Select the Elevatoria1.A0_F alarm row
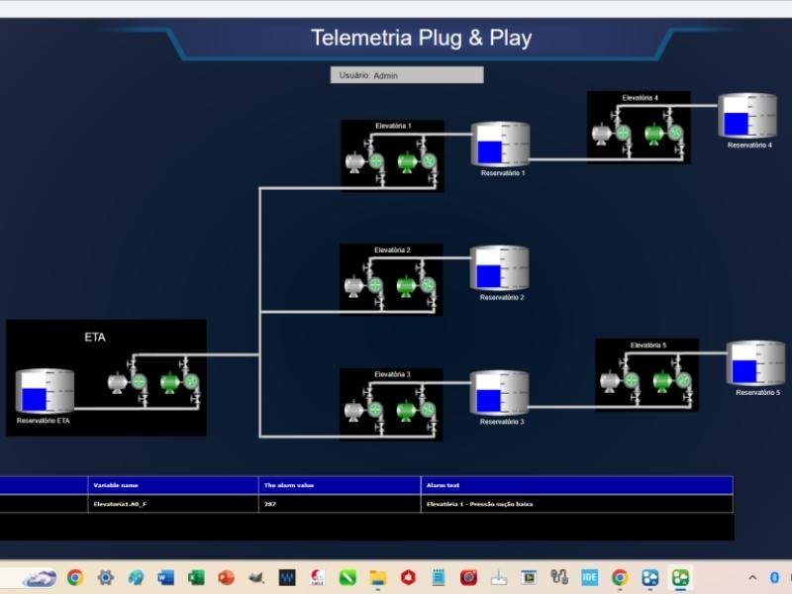 pyautogui.click(x=366, y=504)
